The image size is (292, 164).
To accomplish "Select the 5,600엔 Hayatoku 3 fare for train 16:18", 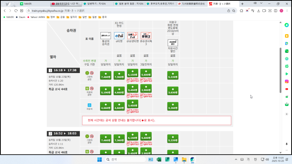I will (x=146, y=75).
